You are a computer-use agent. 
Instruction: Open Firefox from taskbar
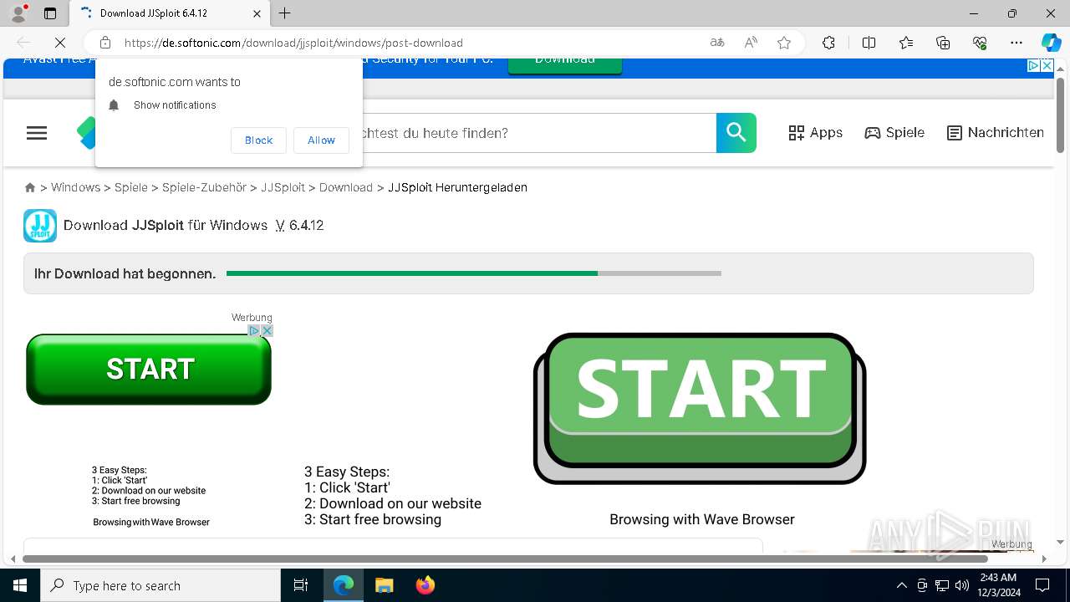(x=425, y=585)
